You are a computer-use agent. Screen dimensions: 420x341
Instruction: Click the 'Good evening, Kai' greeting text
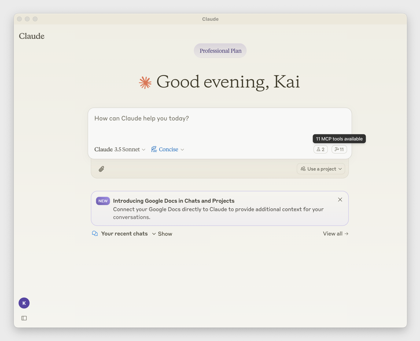coord(228,82)
